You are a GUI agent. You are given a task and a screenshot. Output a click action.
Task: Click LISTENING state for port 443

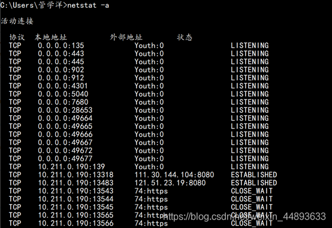pos(250,53)
